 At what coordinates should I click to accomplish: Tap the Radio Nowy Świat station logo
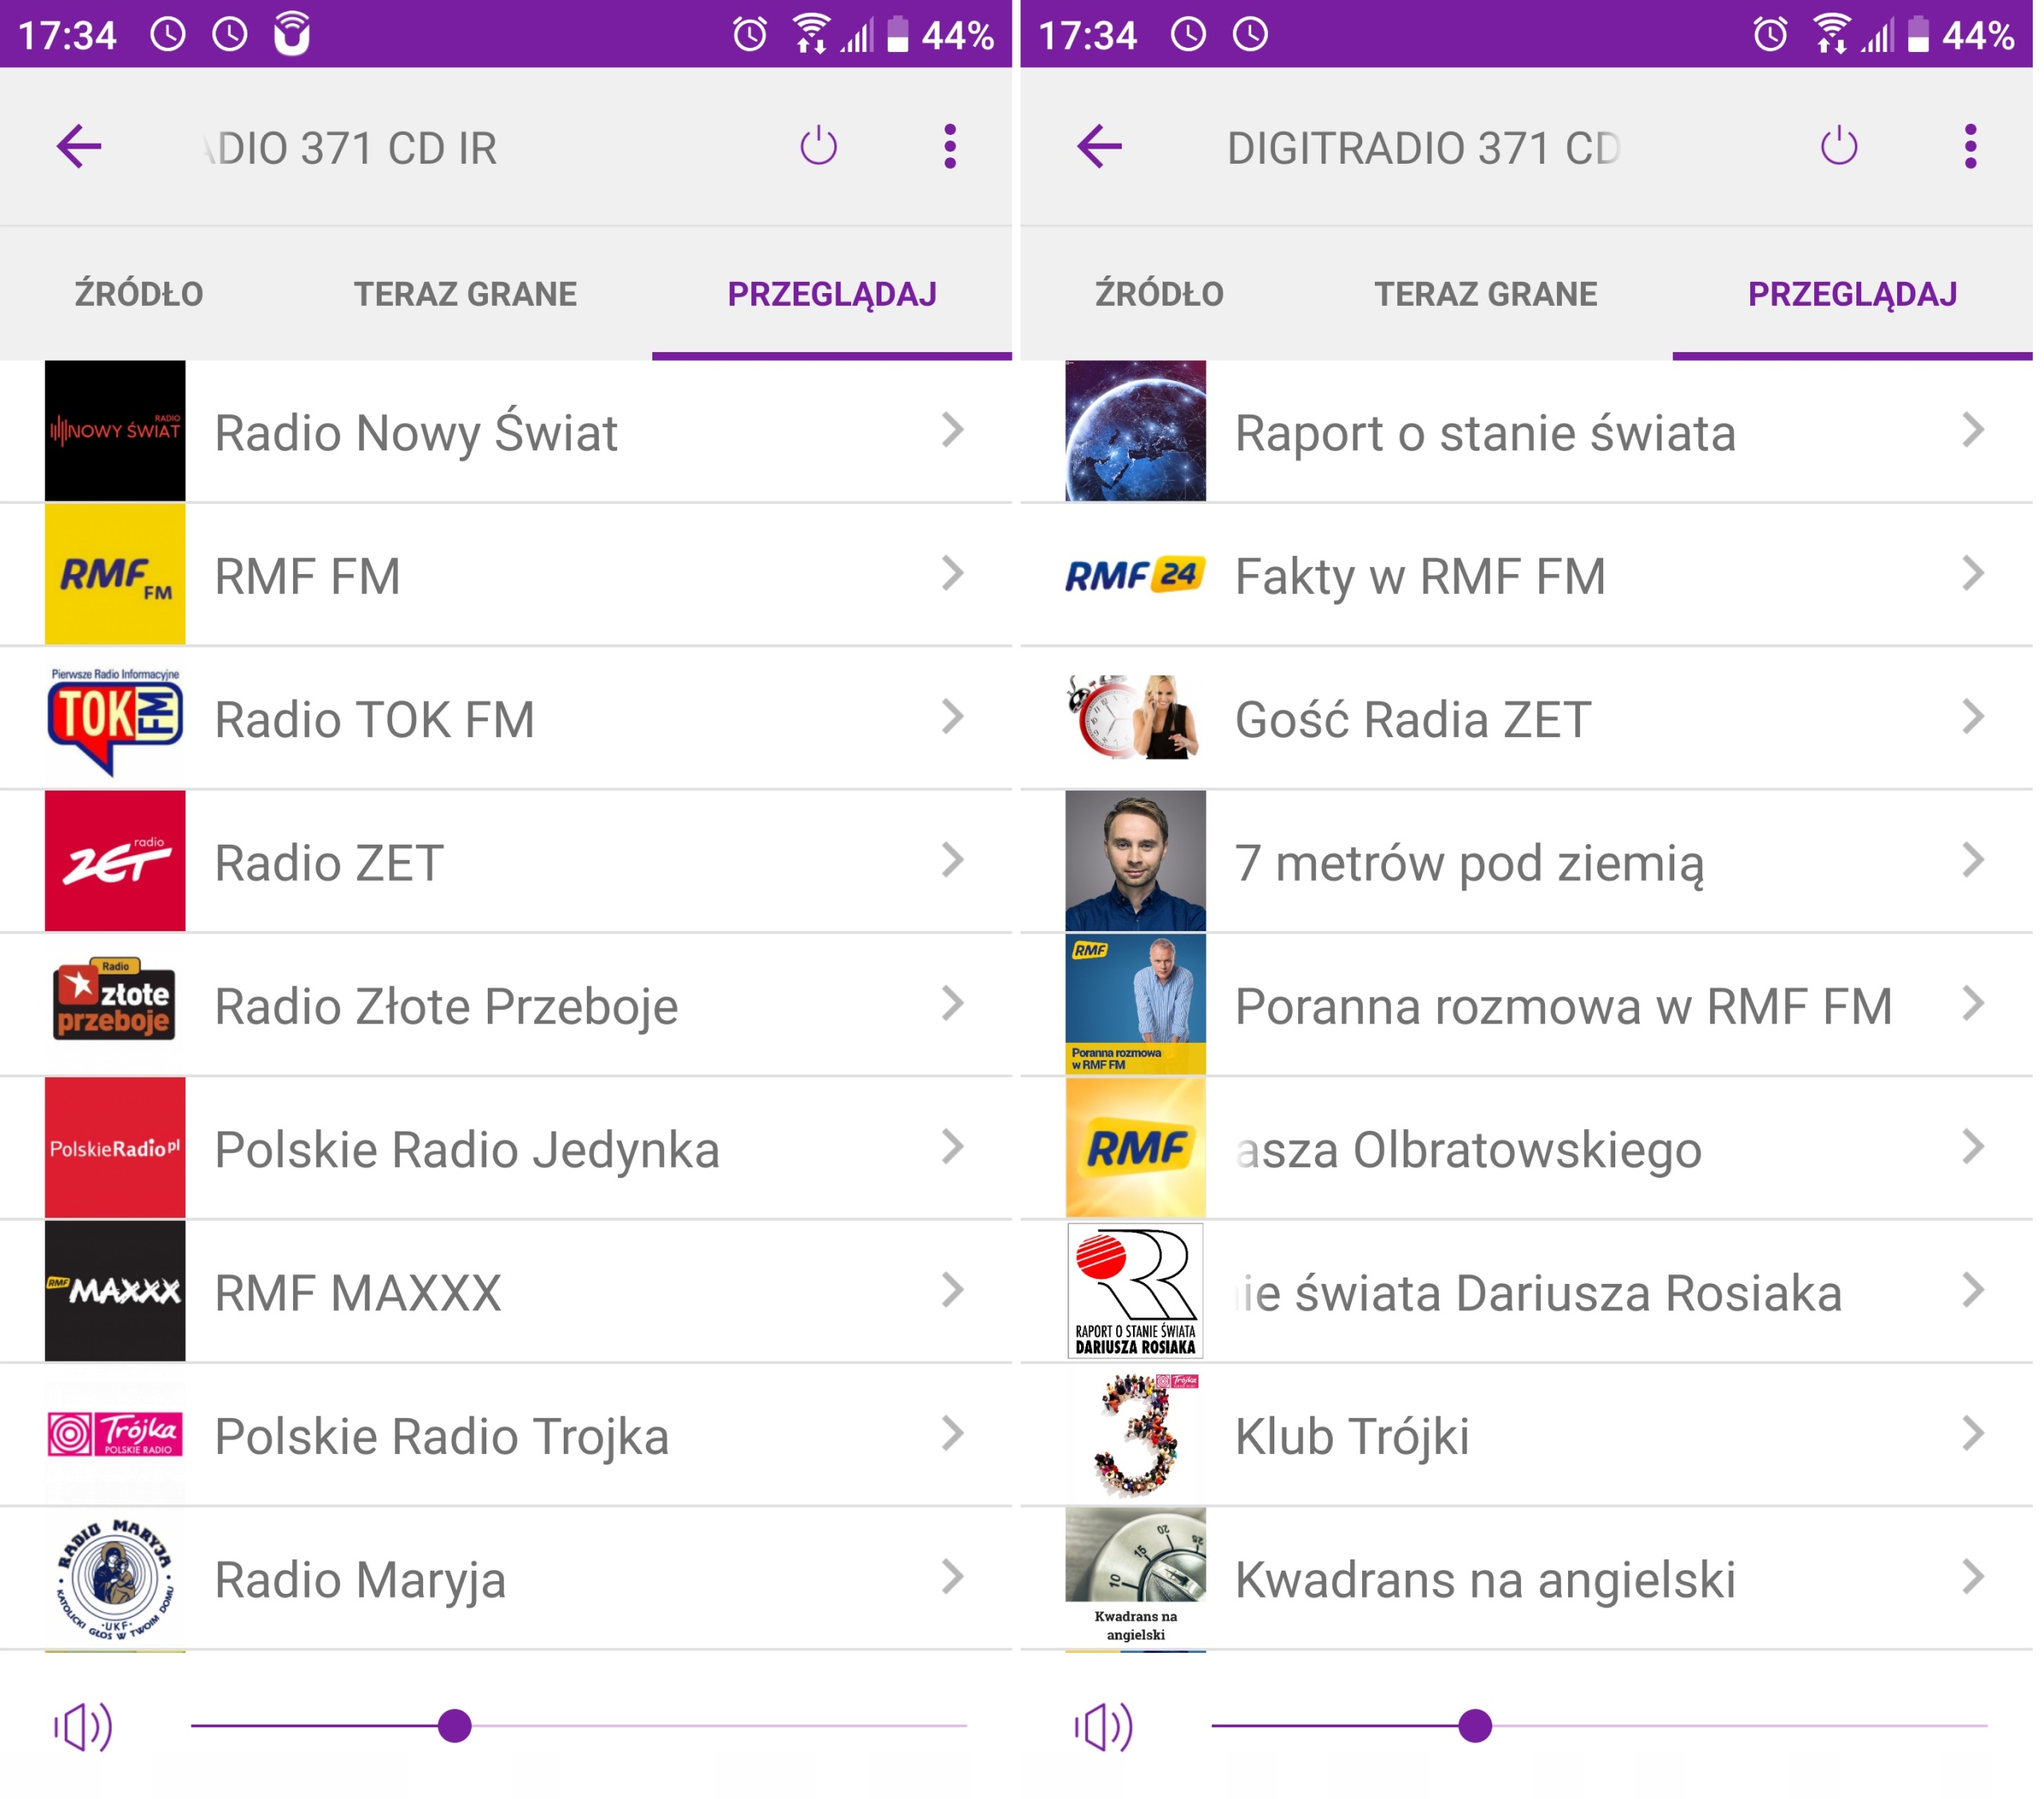(x=114, y=431)
